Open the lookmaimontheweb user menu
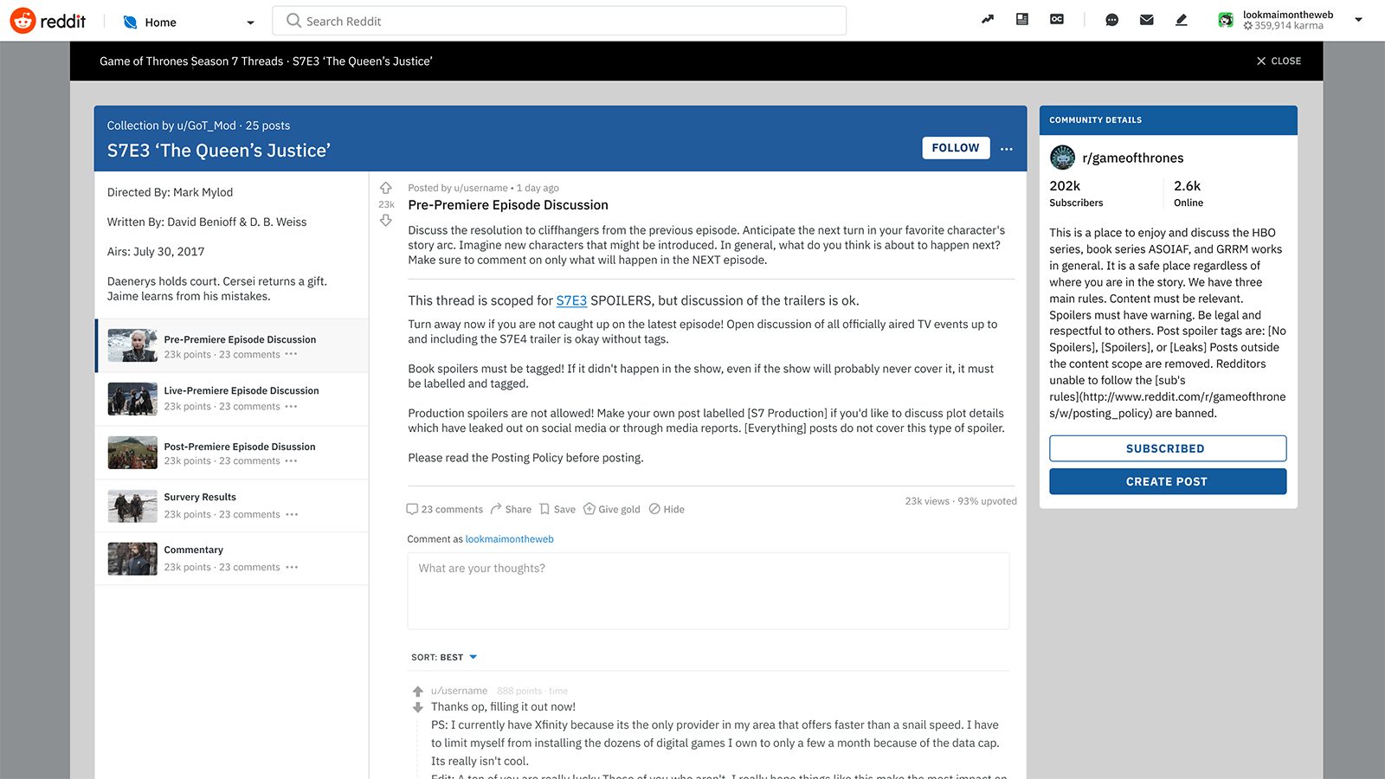 point(1290,20)
